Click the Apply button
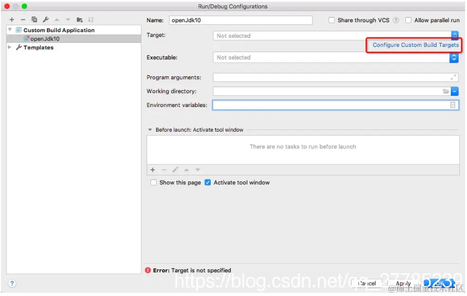 pos(403,284)
